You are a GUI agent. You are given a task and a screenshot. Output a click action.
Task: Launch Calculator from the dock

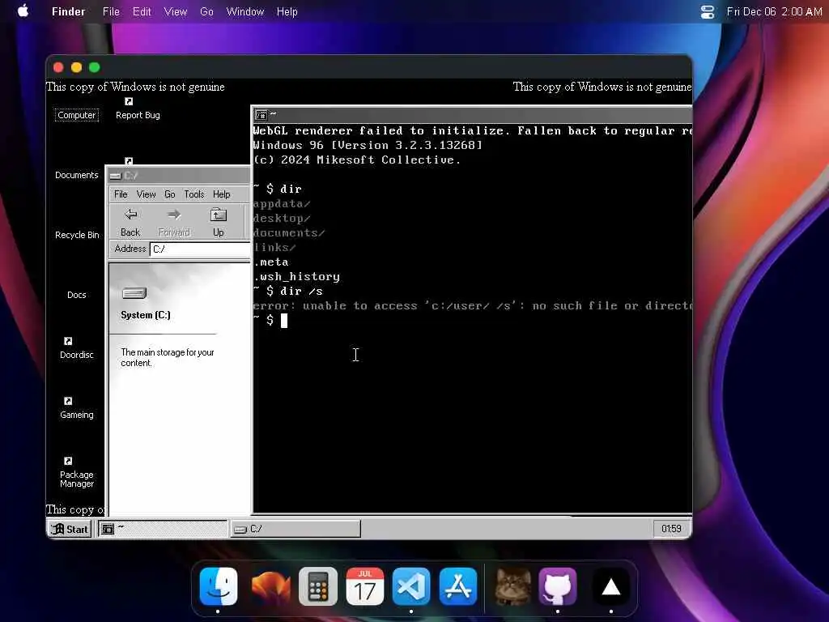[x=317, y=586]
